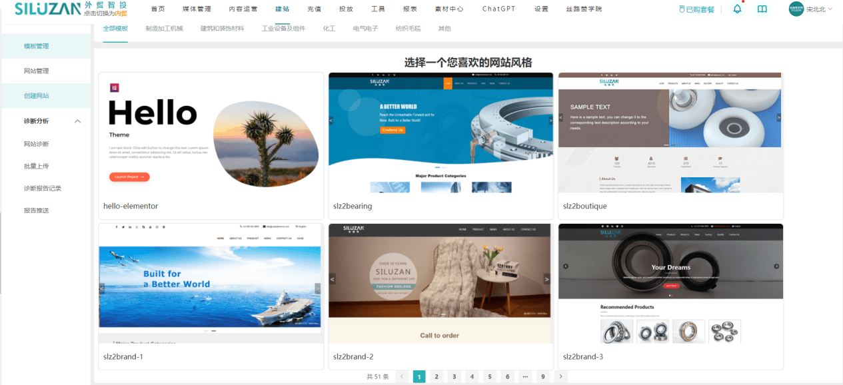
Task: Go to page 3 in pagination
Action: click(x=454, y=376)
